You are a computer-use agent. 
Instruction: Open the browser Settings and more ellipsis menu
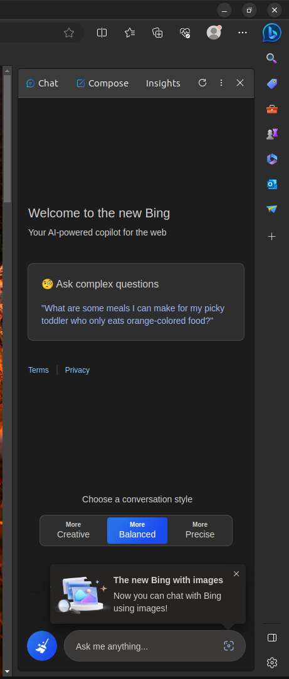pyautogui.click(x=243, y=33)
